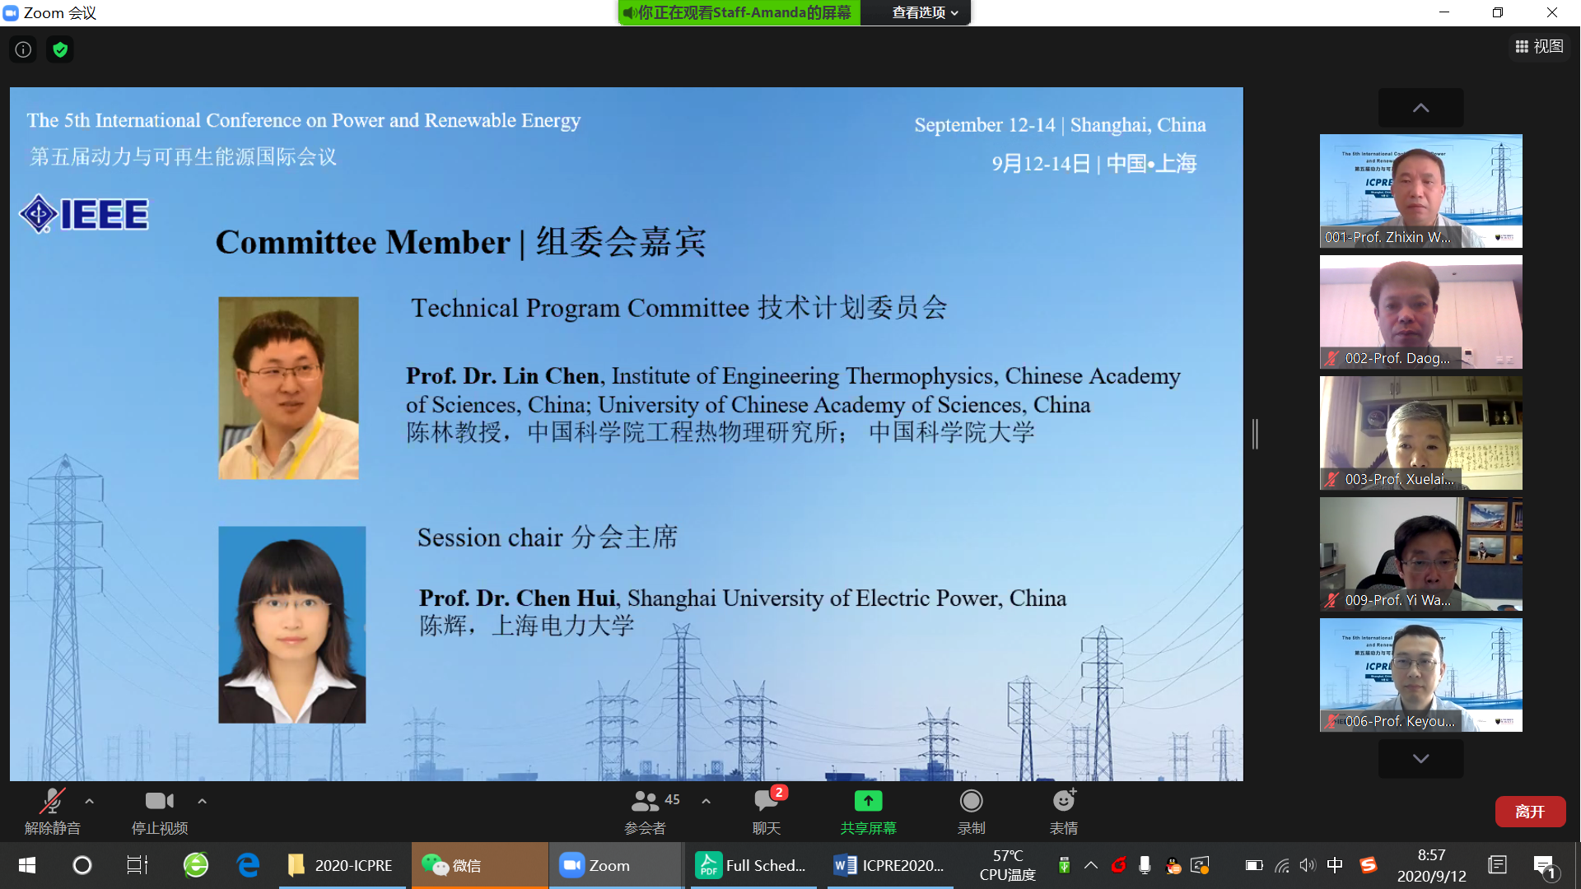The width and height of the screenshot is (1581, 889).
Task: Click the panel divider resize handle
Action: tap(1255, 434)
